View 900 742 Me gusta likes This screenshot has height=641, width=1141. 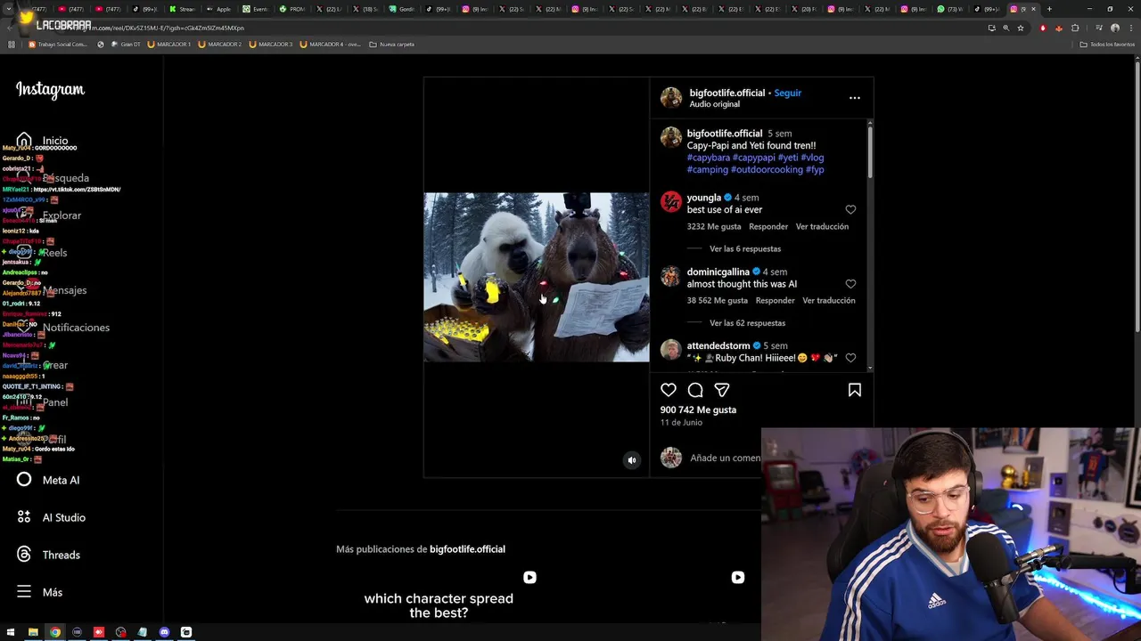698,410
